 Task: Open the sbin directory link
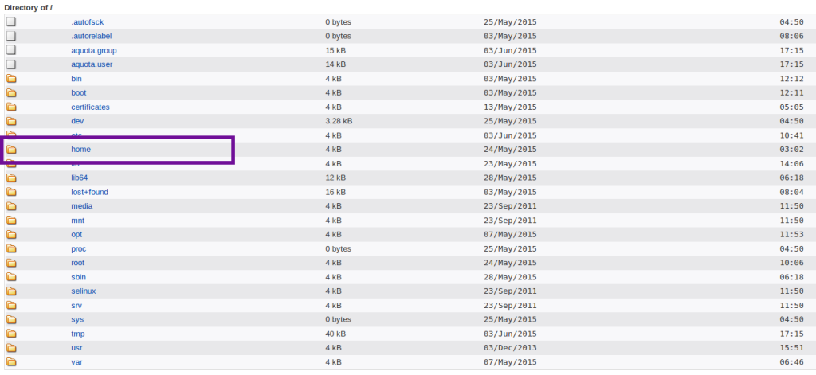coord(79,277)
